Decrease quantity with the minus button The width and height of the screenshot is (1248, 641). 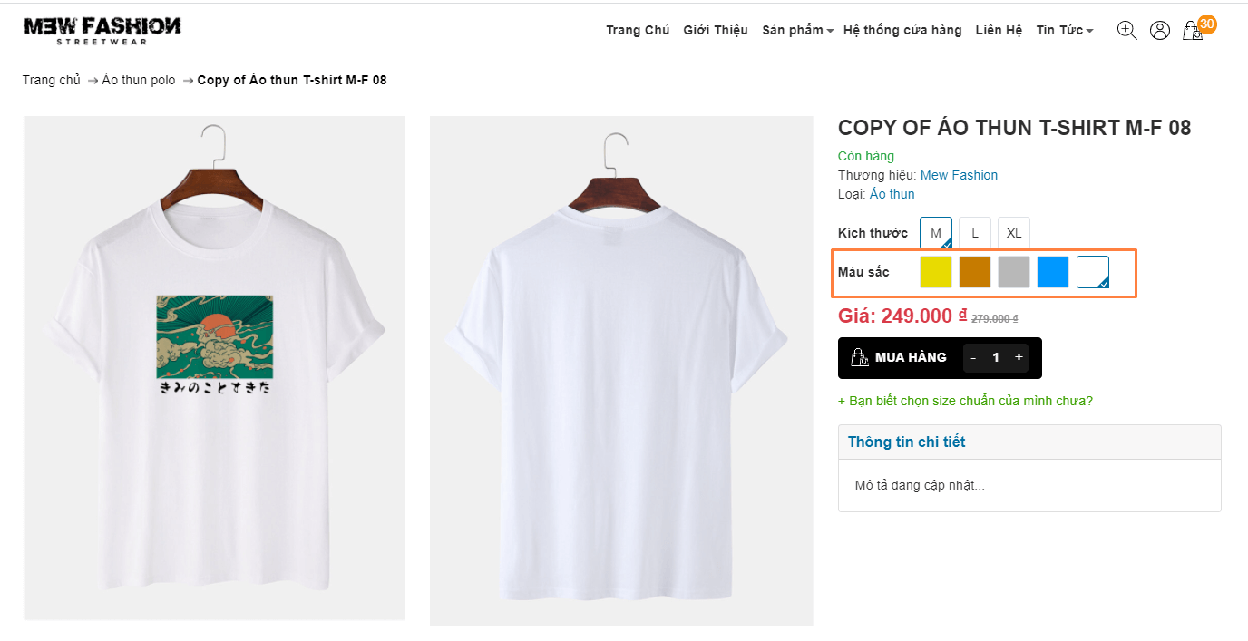(x=973, y=358)
